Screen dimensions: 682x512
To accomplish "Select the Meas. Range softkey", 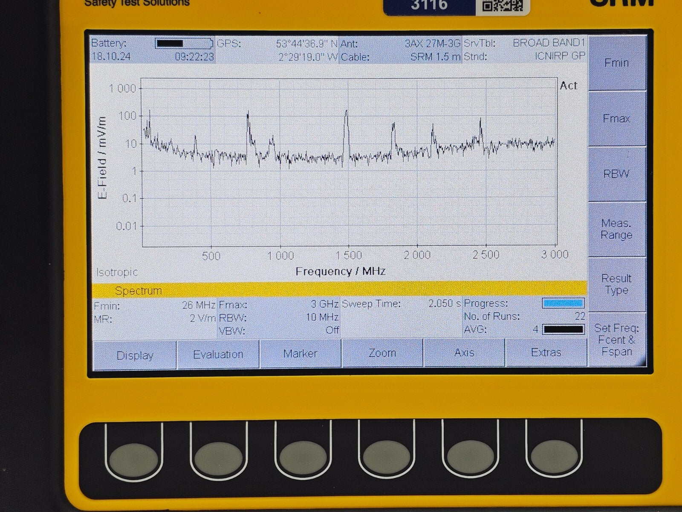I will [616, 229].
